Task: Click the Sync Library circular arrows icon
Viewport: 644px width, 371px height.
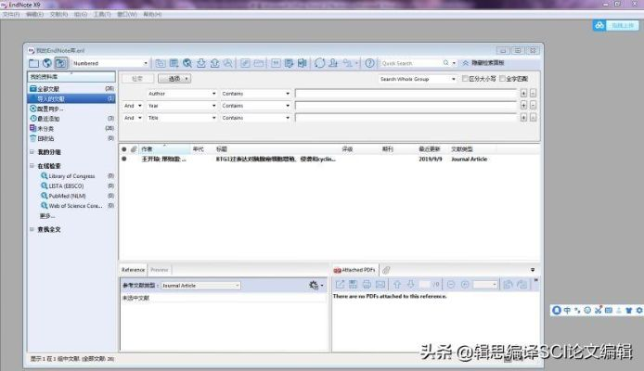Action: click(319, 63)
